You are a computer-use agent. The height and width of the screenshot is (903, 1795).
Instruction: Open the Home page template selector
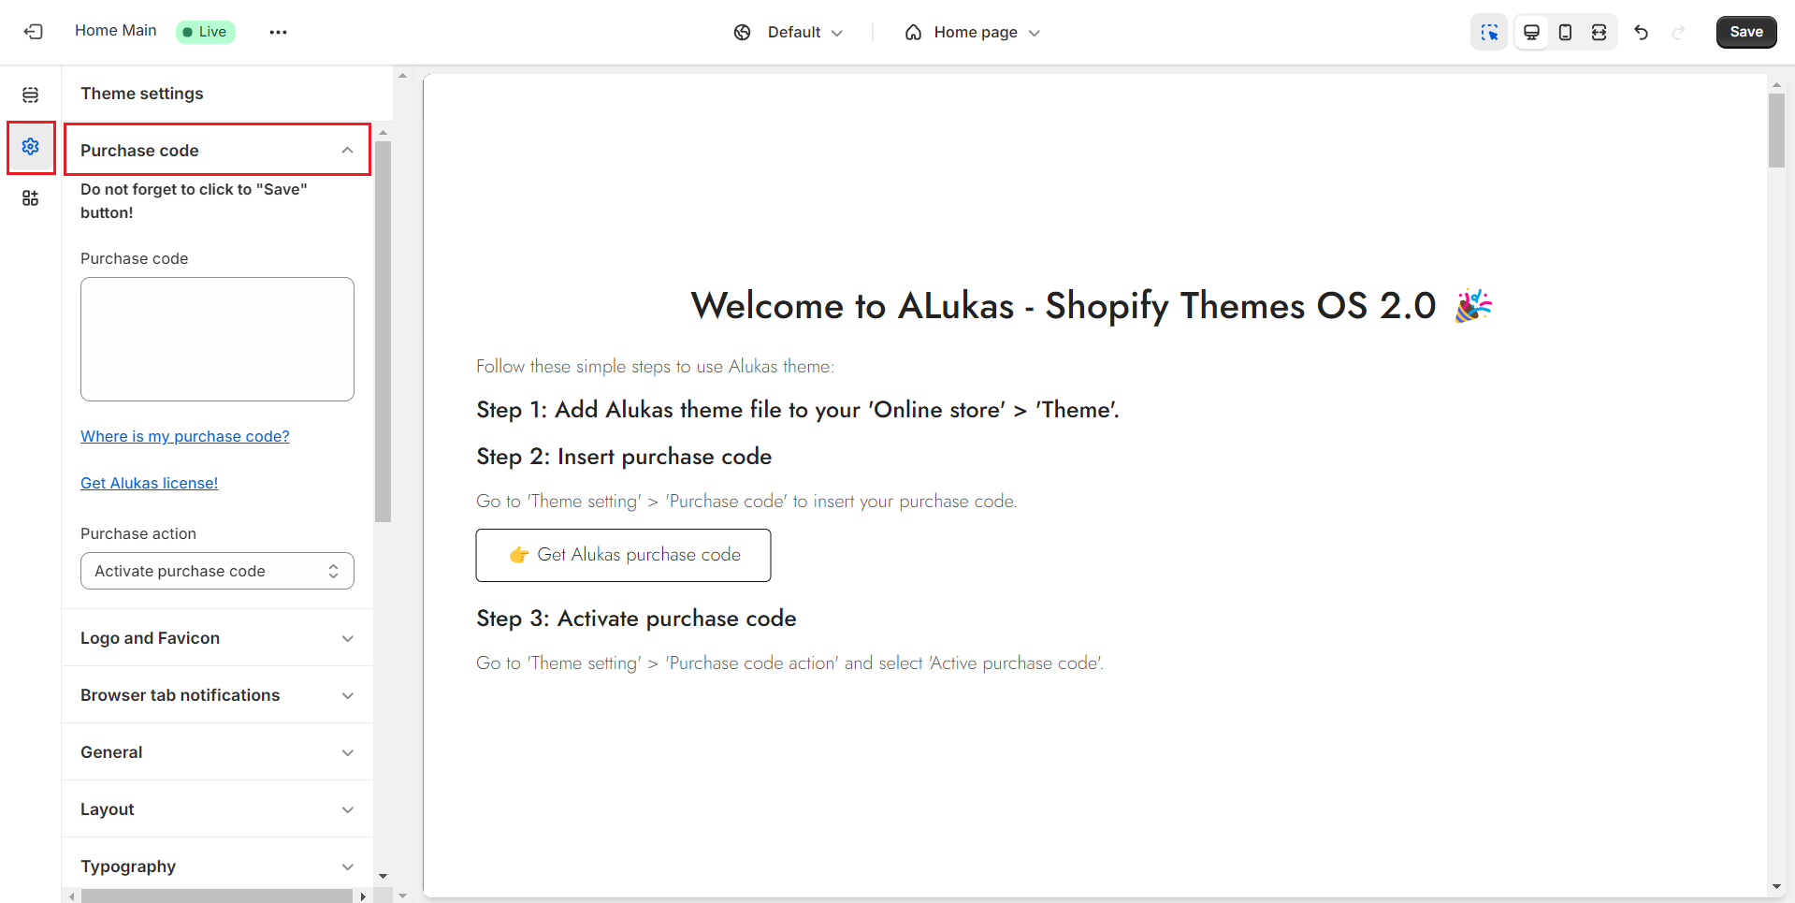click(x=973, y=33)
